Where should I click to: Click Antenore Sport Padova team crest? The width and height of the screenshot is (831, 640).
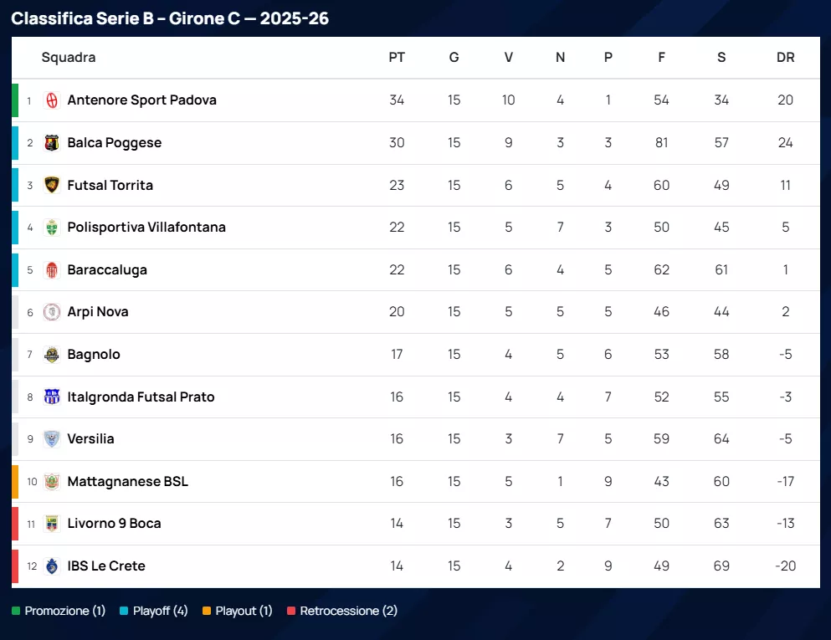tap(52, 100)
